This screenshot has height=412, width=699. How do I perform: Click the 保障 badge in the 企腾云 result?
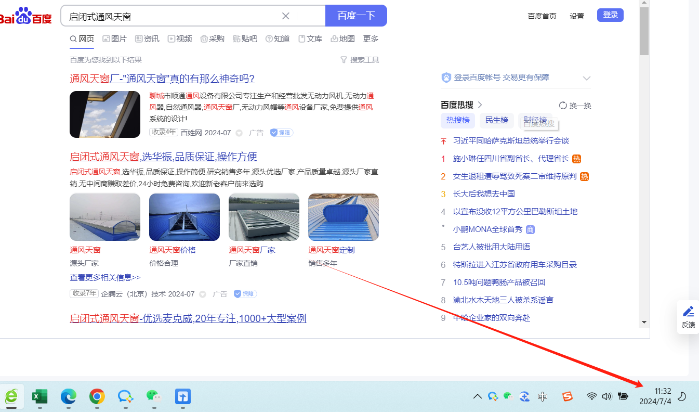pos(245,294)
